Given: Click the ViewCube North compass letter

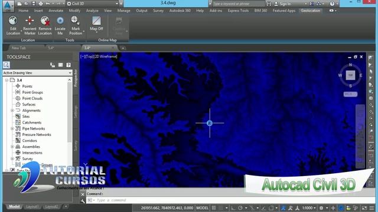Looking at the screenshot, I should [x=350, y=65].
